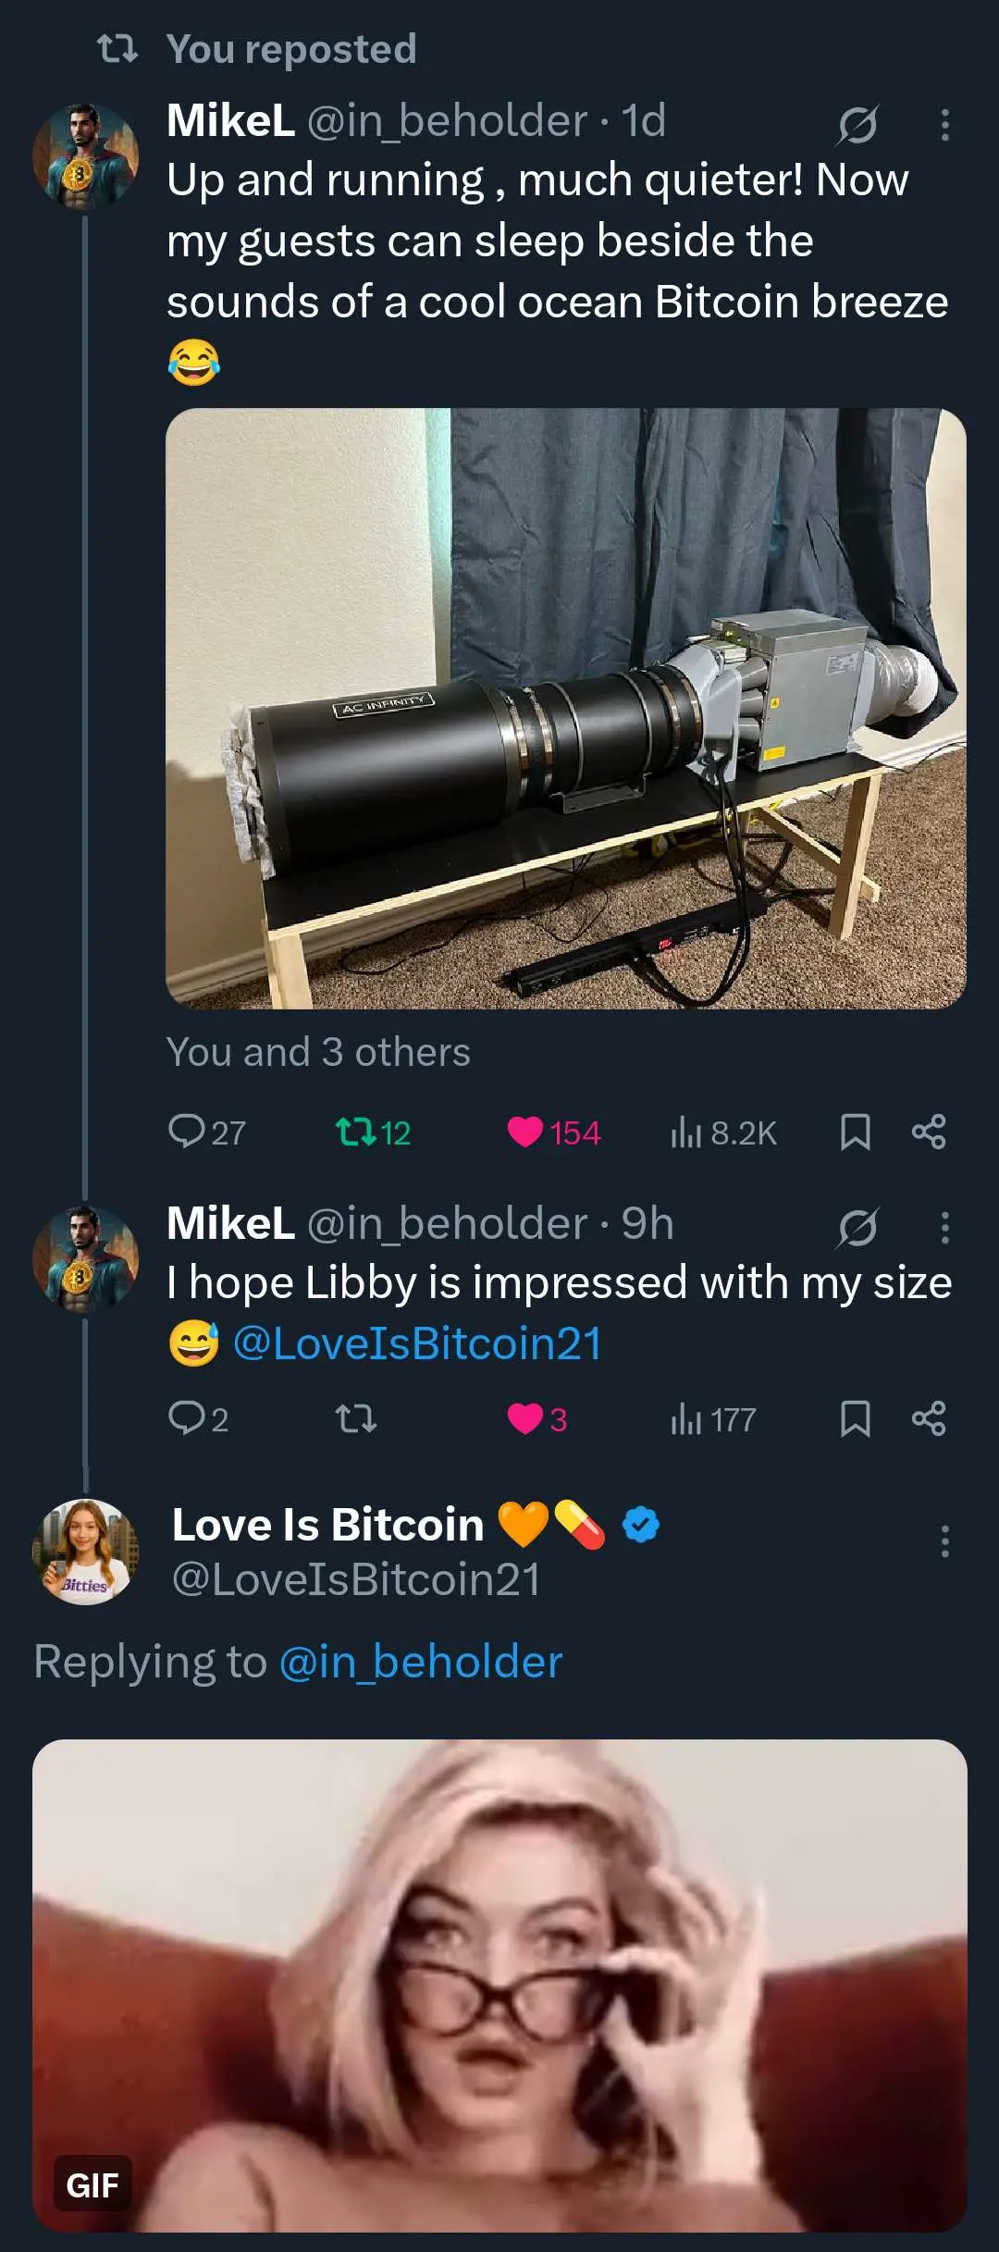
Task: Open Grok icon on first MikeL post
Action: pos(857,125)
